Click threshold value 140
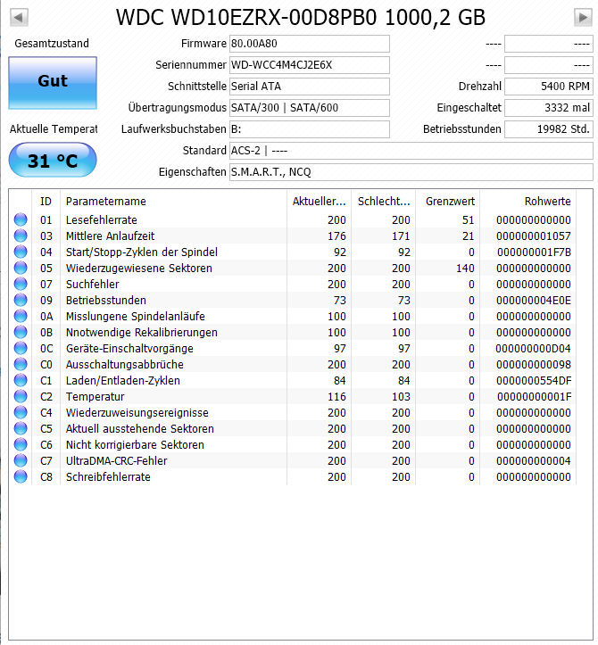Image resolution: width=598 pixels, height=645 pixels. pos(465,269)
